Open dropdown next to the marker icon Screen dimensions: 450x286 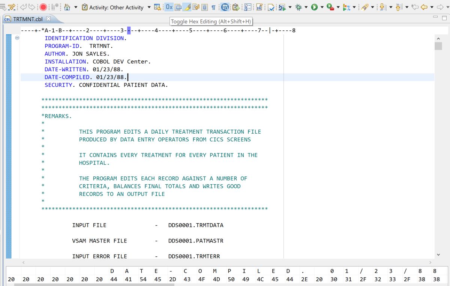372,7
